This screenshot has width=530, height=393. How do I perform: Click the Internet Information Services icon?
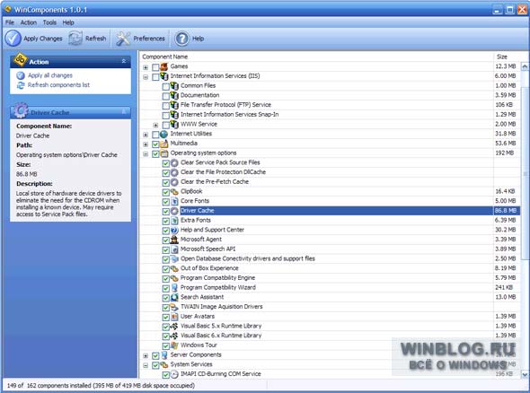click(x=163, y=76)
